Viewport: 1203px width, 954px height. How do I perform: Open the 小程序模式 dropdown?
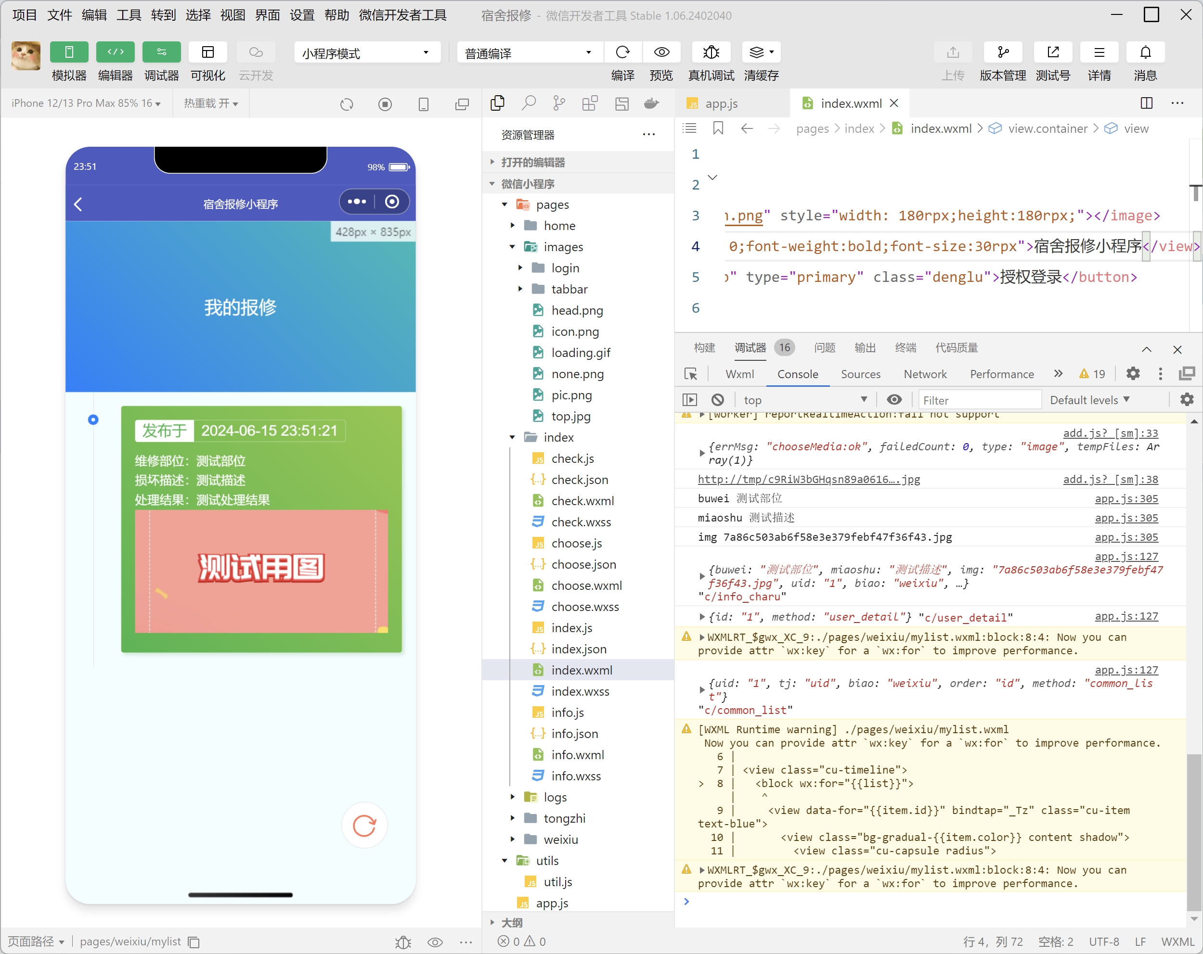(x=367, y=53)
